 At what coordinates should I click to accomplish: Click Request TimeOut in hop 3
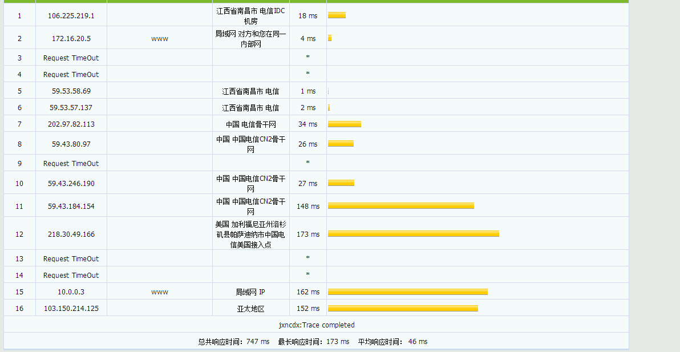tap(71, 58)
